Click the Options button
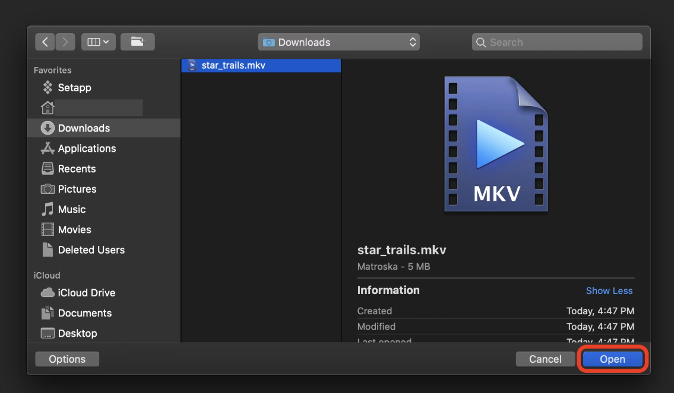 [x=67, y=359]
